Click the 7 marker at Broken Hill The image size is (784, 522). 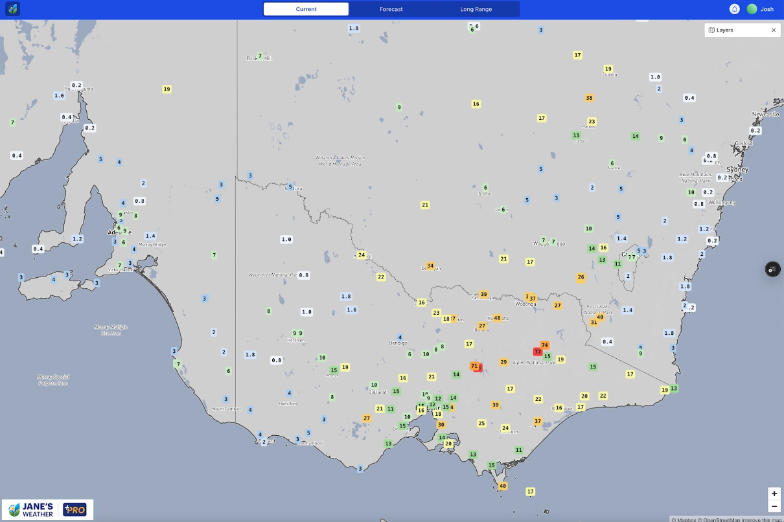click(260, 56)
